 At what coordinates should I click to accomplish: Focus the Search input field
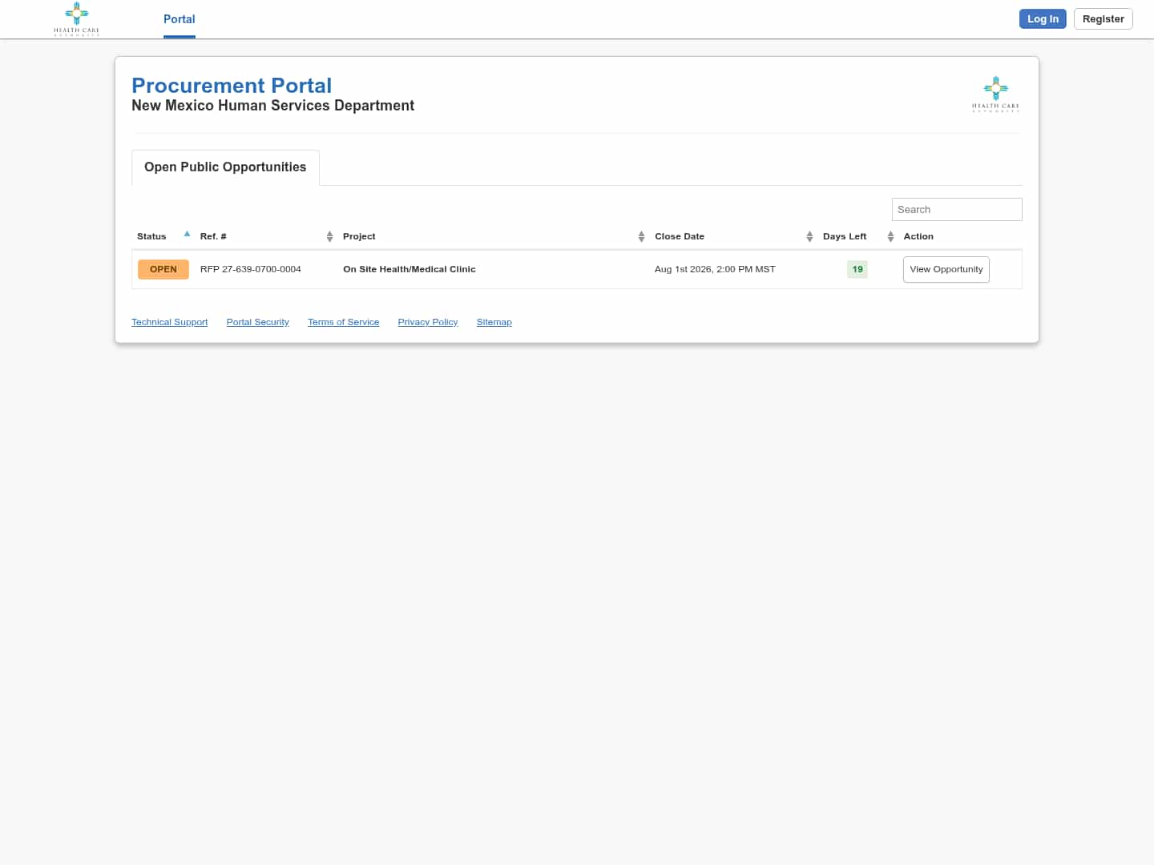click(957, 210)
